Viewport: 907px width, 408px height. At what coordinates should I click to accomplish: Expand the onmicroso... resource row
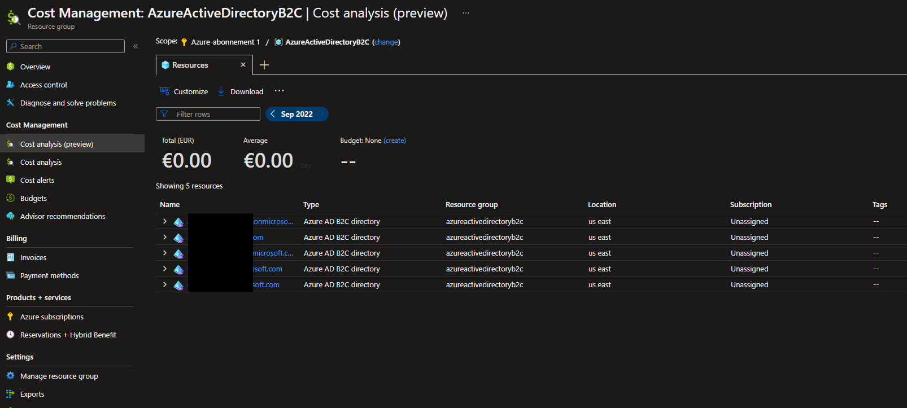[x=165, y=221]
